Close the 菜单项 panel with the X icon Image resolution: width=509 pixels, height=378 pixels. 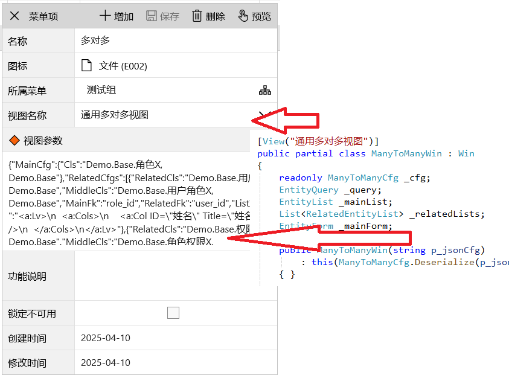[x=15, y=16]
